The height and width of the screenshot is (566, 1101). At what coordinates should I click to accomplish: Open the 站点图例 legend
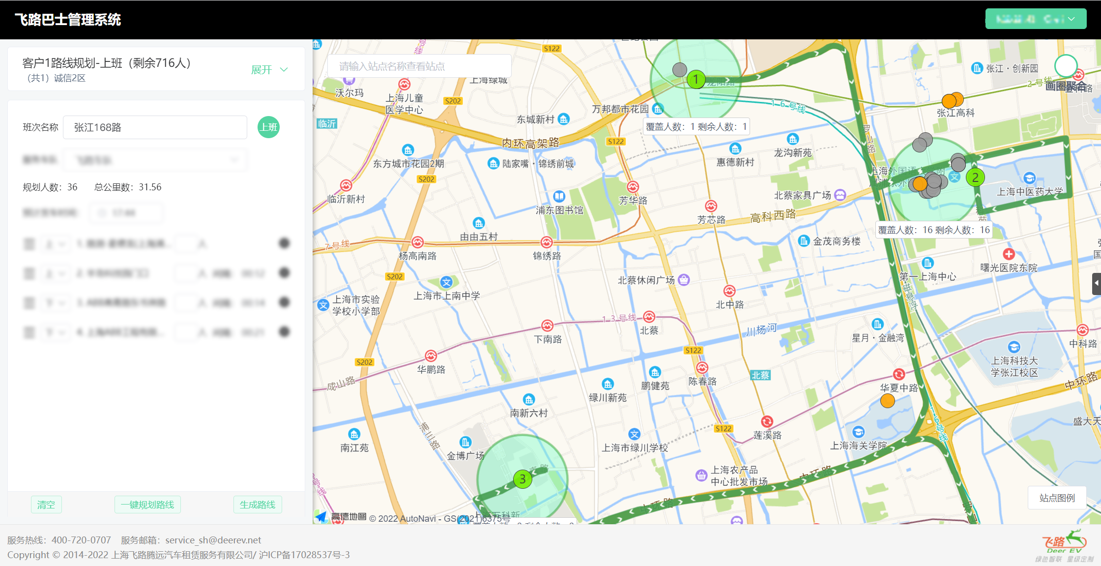coord(1057,498)
